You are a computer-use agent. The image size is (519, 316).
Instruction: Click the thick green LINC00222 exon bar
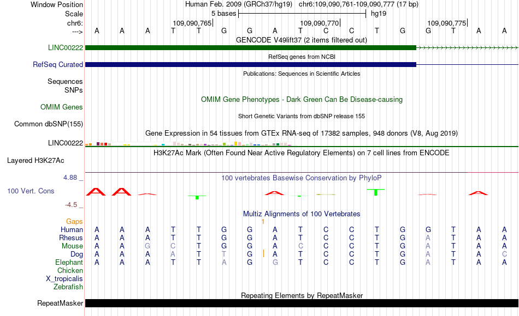[x=251, y=48]
